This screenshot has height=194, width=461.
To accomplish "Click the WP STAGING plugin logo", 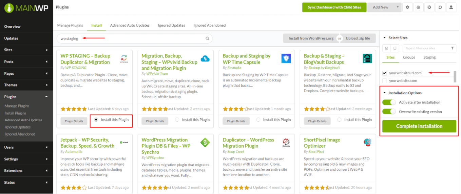I will (124, 58).
